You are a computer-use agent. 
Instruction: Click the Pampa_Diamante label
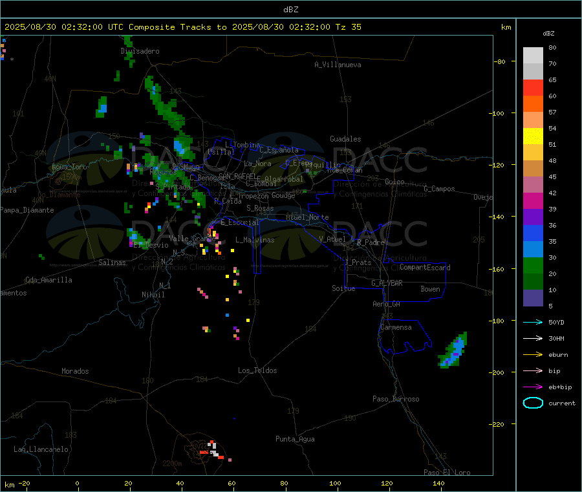coord(27,210)
